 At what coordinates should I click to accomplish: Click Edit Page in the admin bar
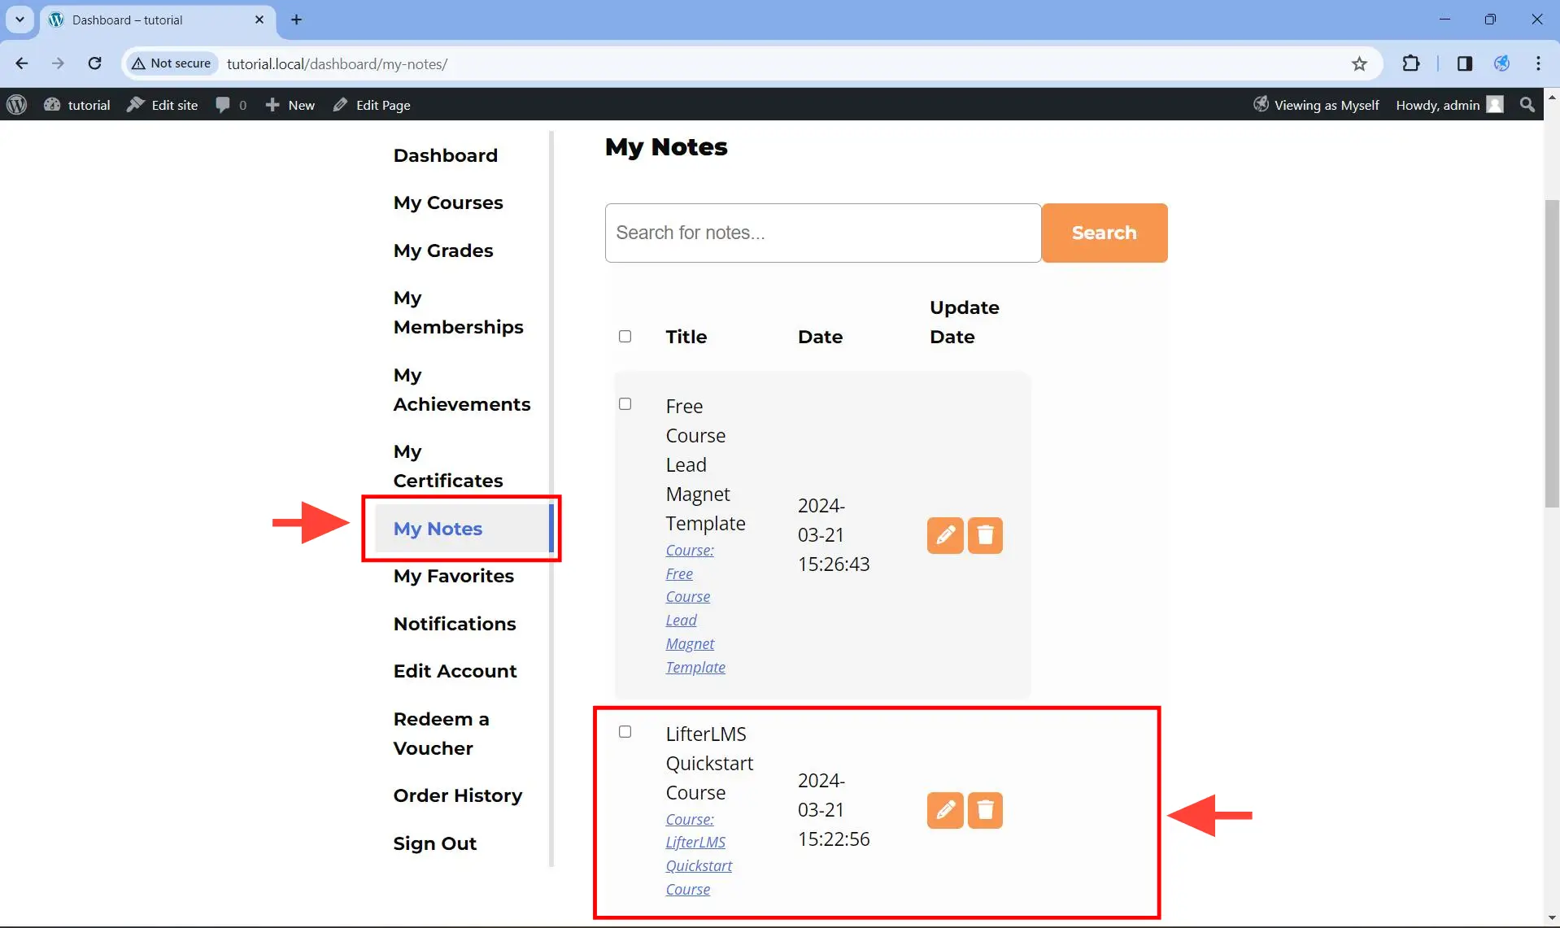pos(372,105)
